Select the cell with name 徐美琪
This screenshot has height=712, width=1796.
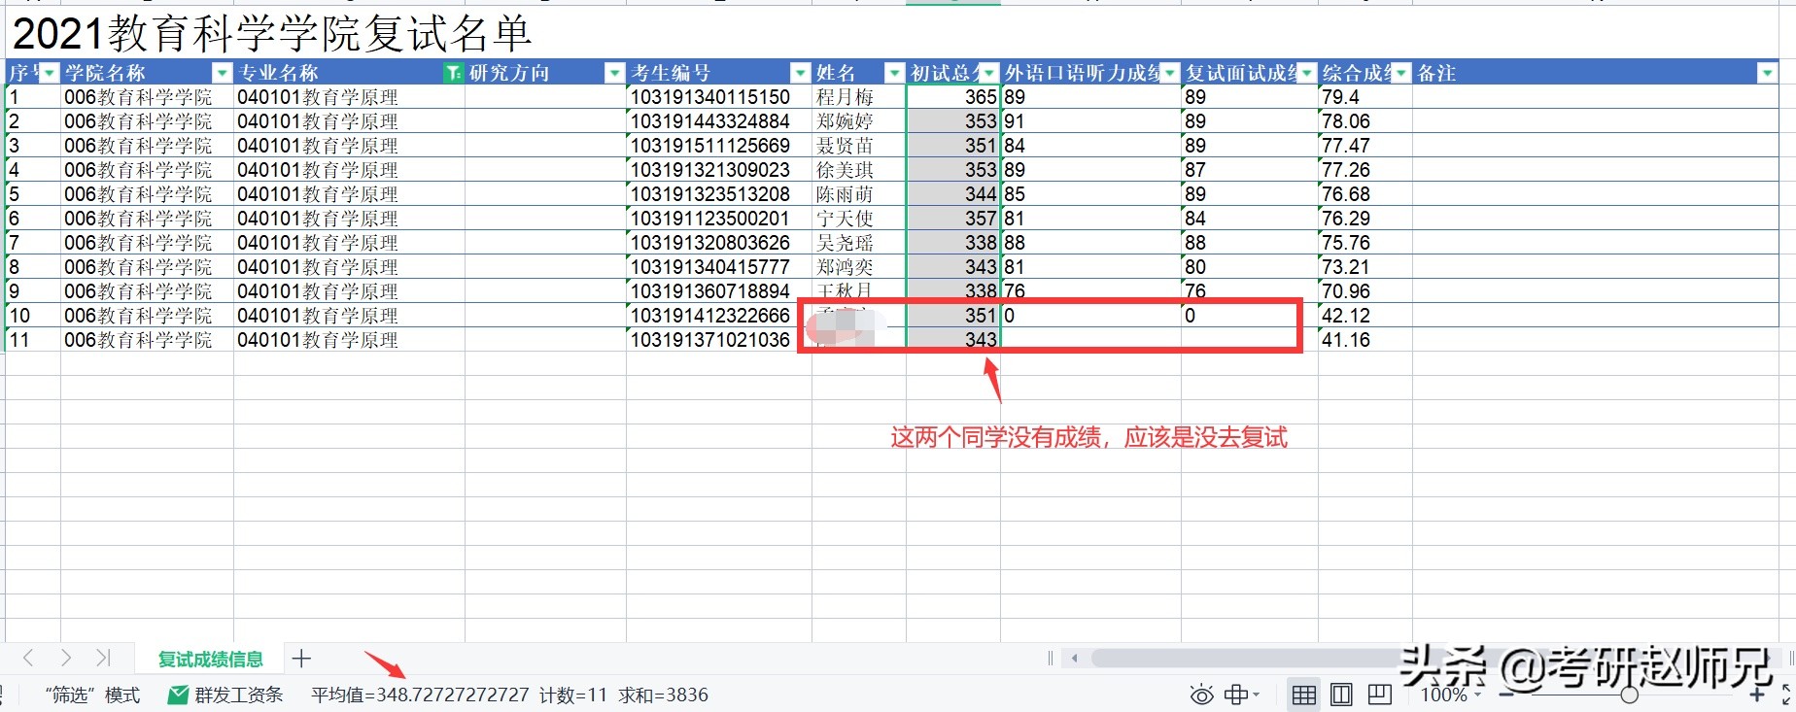tap(859, 170)
